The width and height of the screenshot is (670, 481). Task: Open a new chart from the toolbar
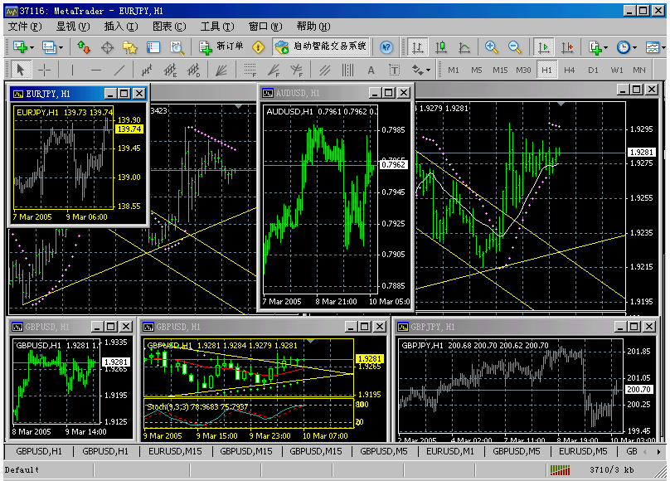point(20,47)
